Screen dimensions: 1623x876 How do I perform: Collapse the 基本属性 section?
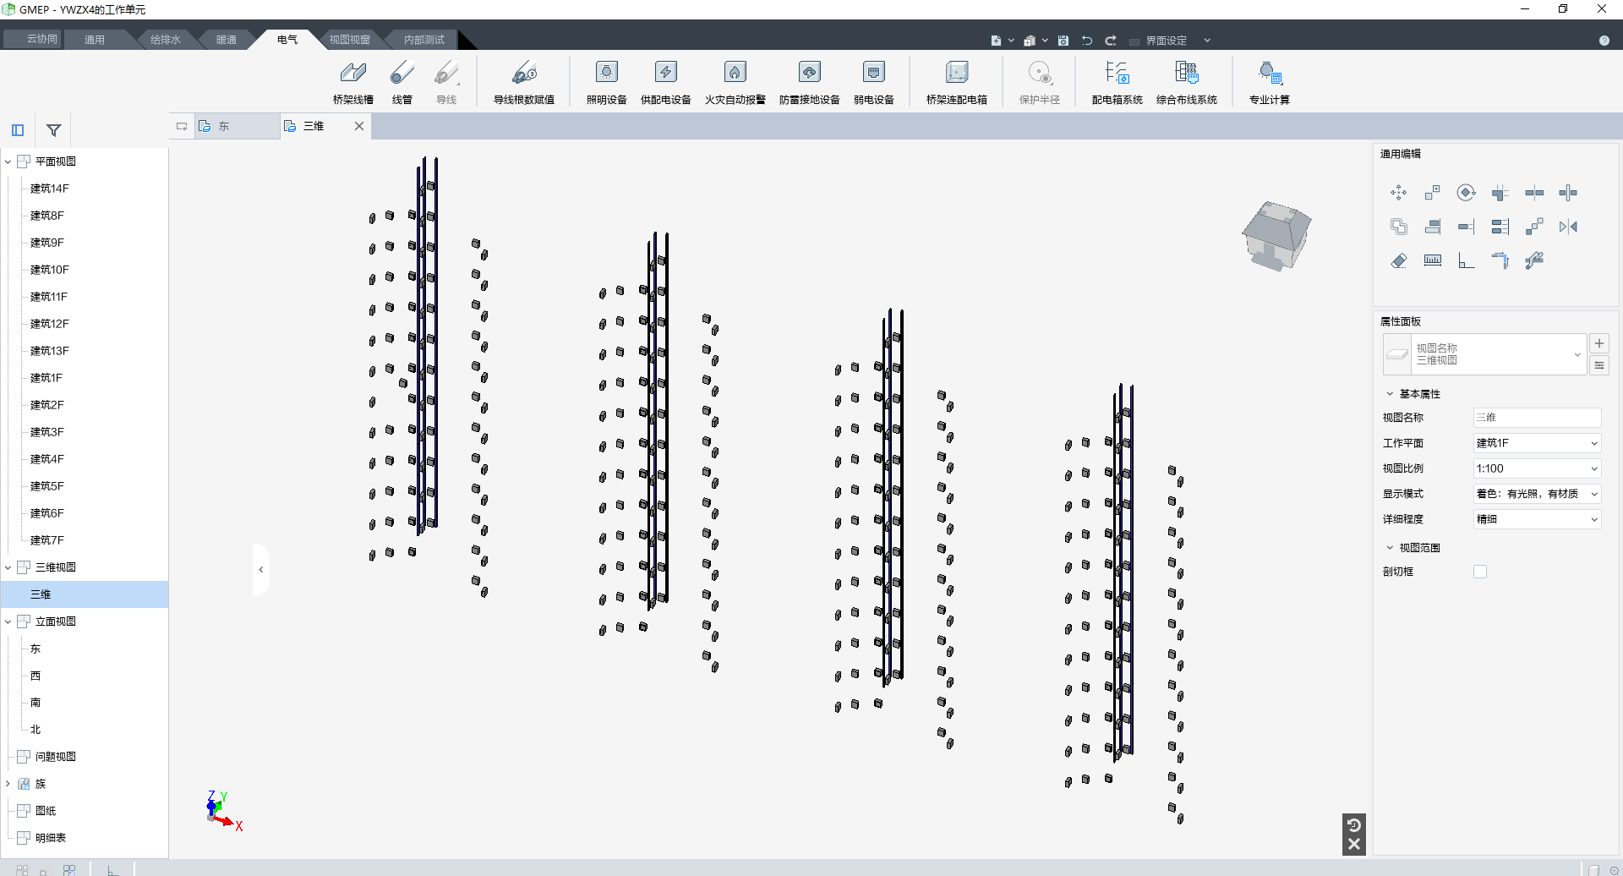(x=1389, y=394)
